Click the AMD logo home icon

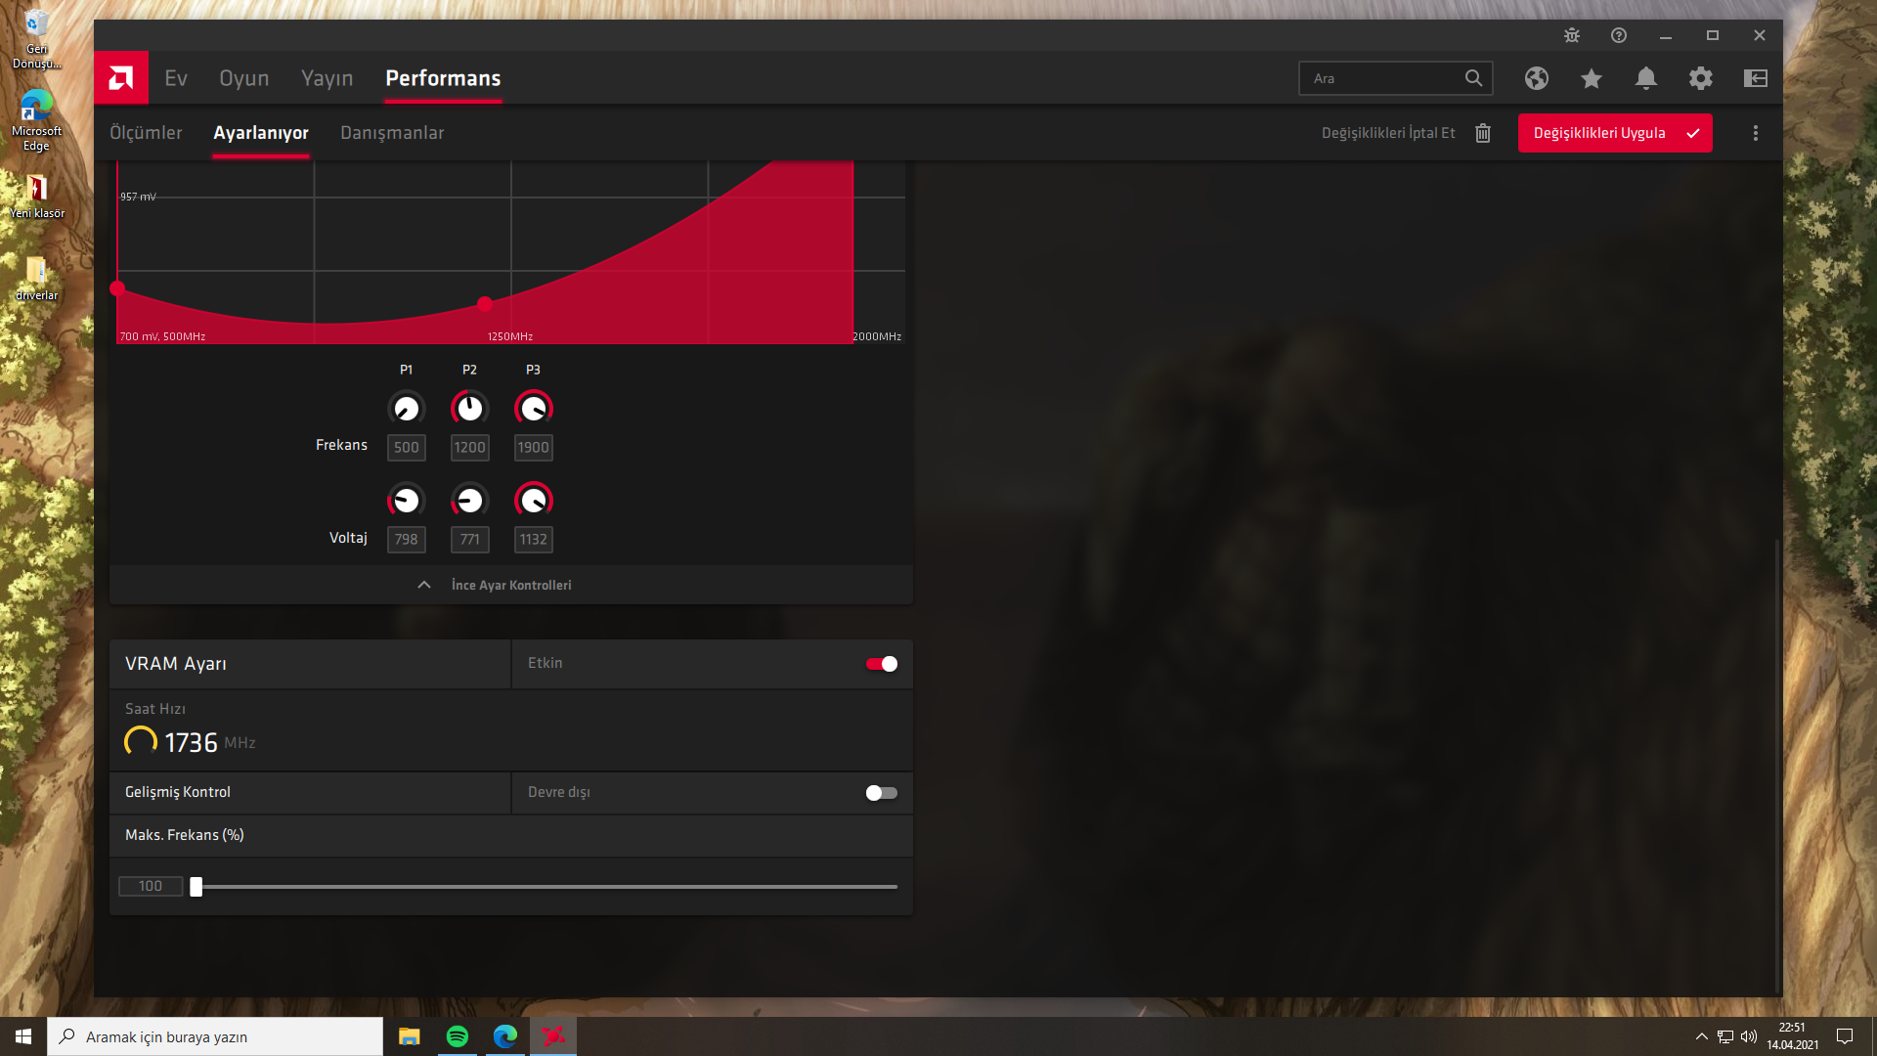point(121,77)
